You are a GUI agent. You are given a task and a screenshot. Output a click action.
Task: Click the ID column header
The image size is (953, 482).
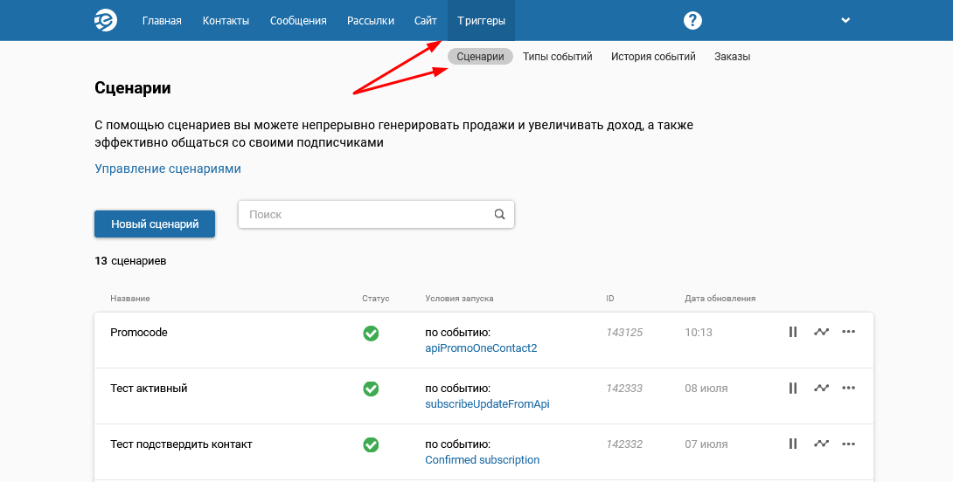[x=609, y=299]
